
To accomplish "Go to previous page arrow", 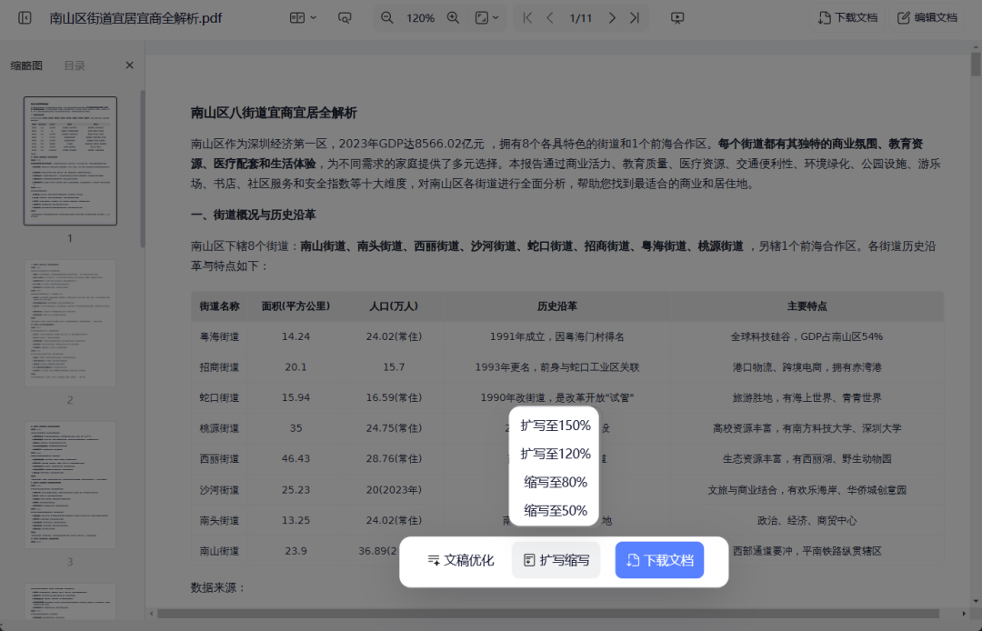I will pyautogui.click(x=550, y=18).
